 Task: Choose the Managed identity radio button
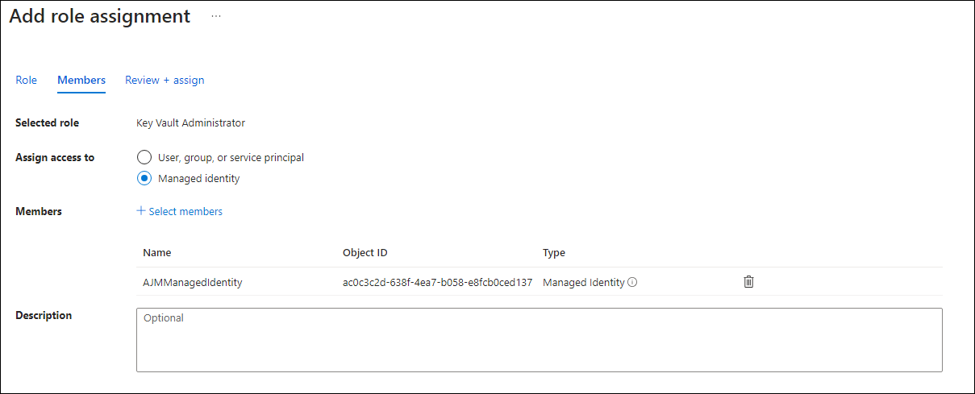coord(144,179)
